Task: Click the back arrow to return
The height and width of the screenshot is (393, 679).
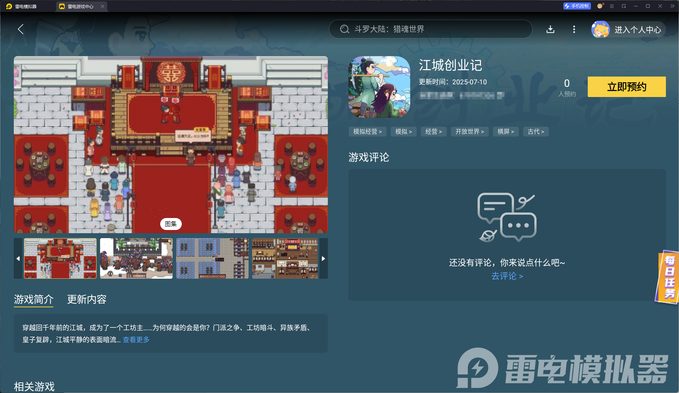Action: (x=21, y=29)
